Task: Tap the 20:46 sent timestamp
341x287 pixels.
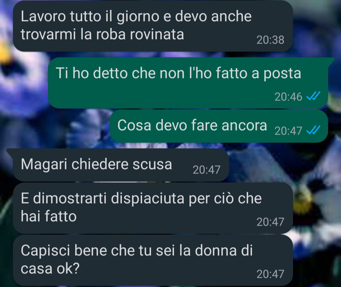Action: coord(288,97)
